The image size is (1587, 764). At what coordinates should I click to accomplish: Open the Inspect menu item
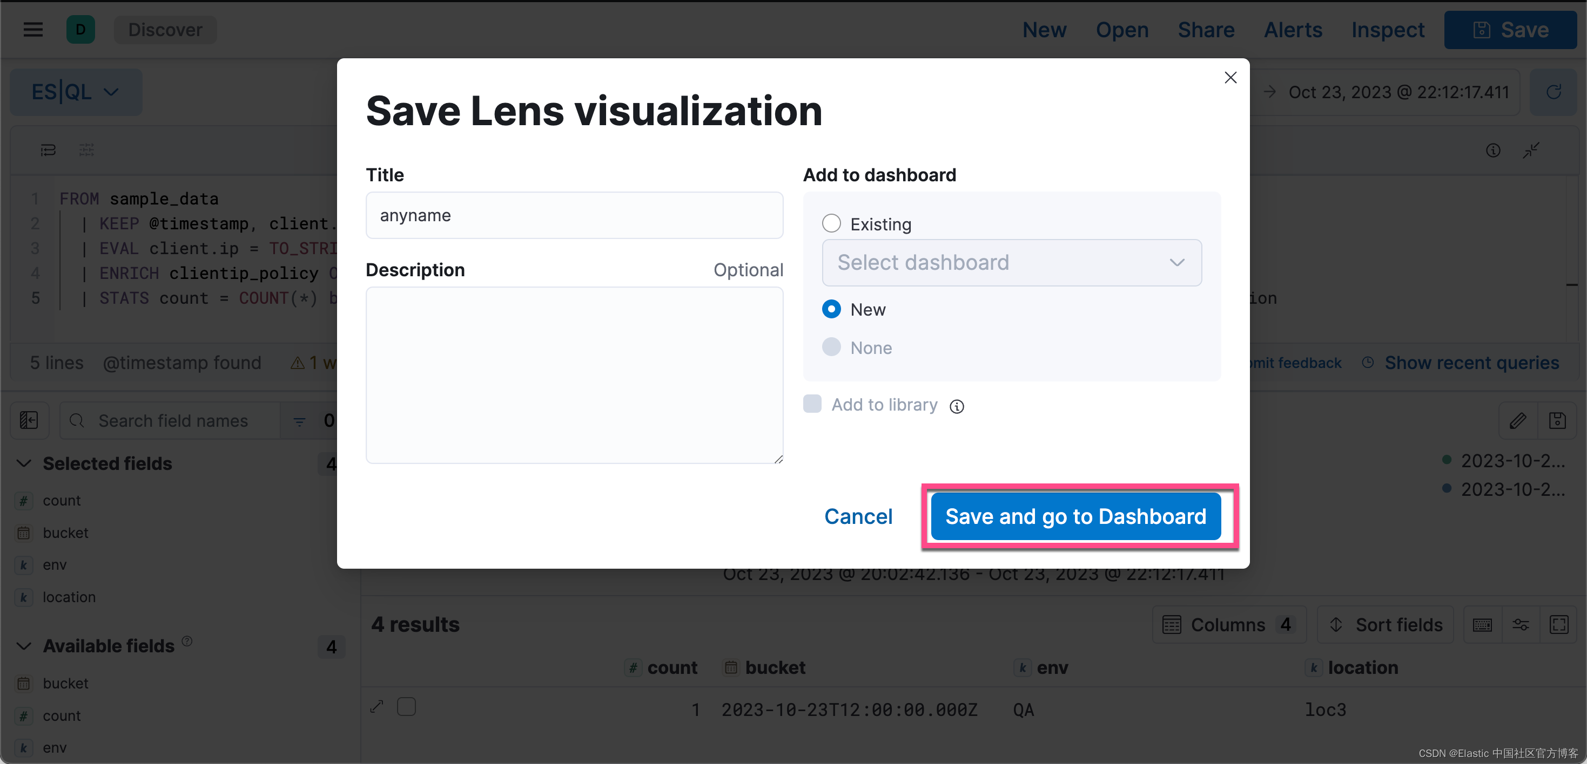[x=1387, y=30]
